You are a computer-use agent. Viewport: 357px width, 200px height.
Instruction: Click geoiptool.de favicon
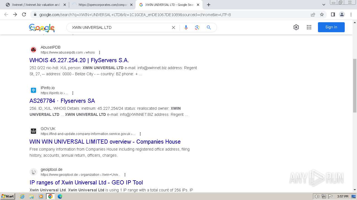(x=33, y=172)
